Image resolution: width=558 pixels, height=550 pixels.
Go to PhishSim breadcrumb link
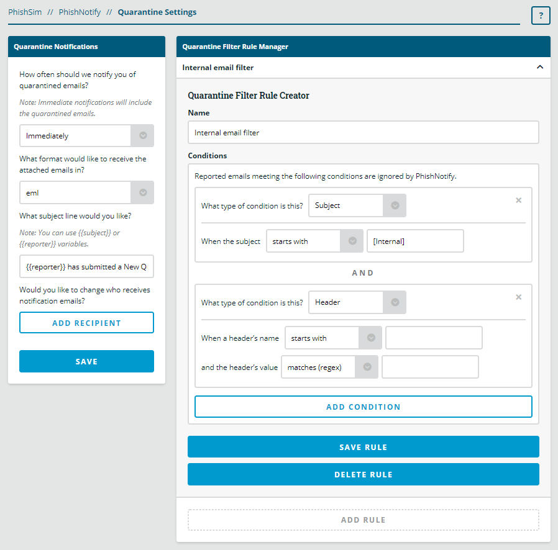(25, 12)
